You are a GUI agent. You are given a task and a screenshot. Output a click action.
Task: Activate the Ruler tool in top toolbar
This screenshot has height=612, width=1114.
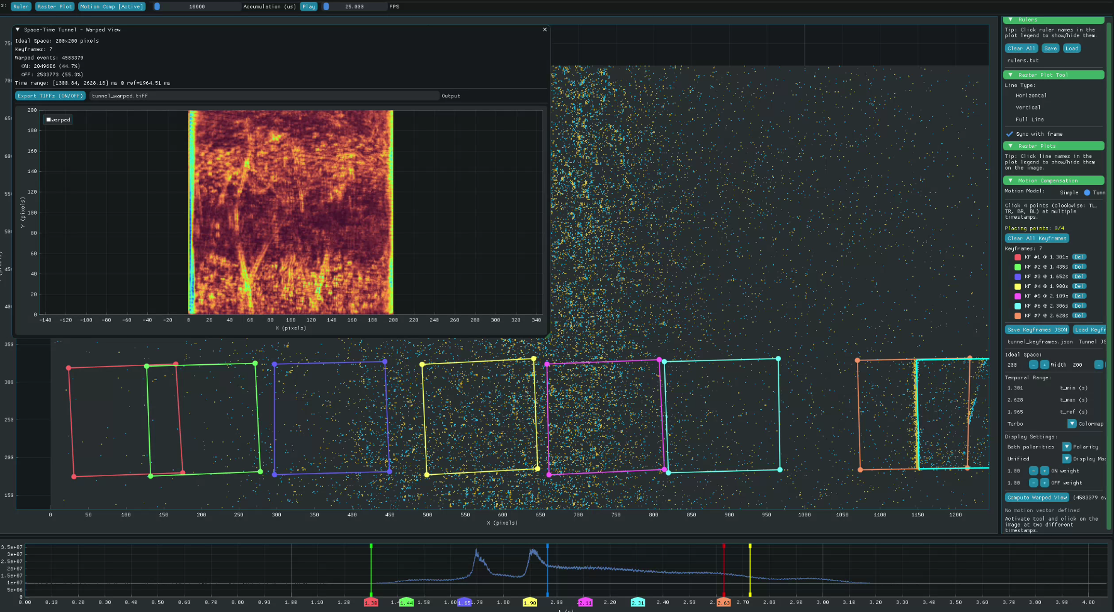coord(21,6)
